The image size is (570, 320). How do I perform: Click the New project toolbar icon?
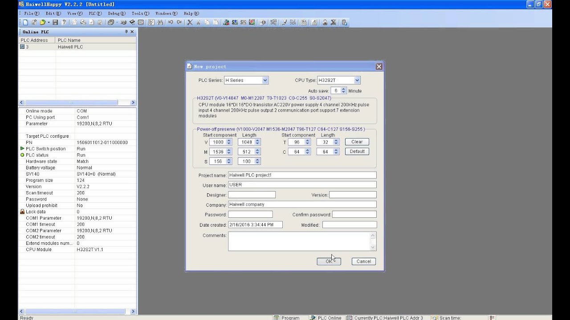point(25,22)
